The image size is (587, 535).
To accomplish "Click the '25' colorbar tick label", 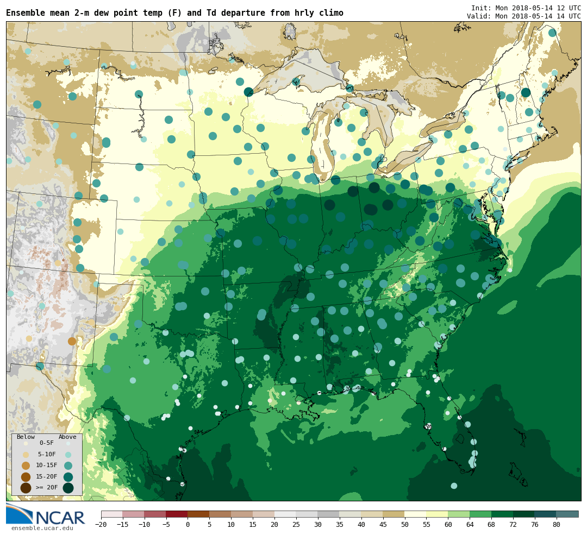I will 297,525.
